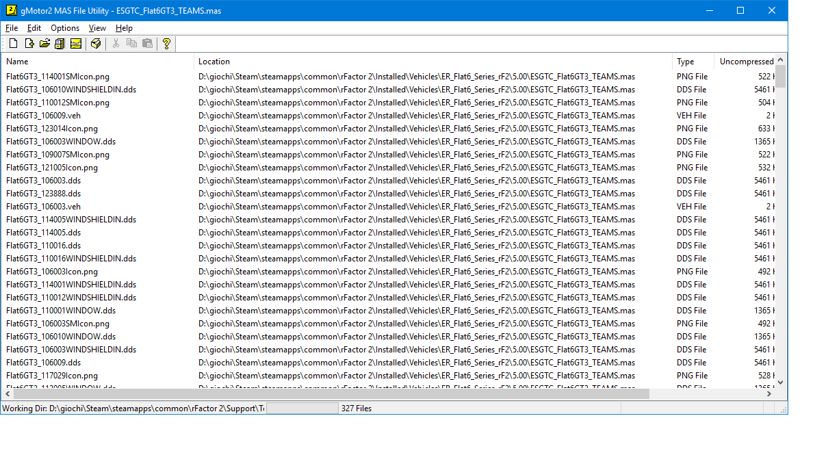Select file Flat6GT3_106009.dds
This screenshot has height=466, width=828.
click(x=43, y=363)
